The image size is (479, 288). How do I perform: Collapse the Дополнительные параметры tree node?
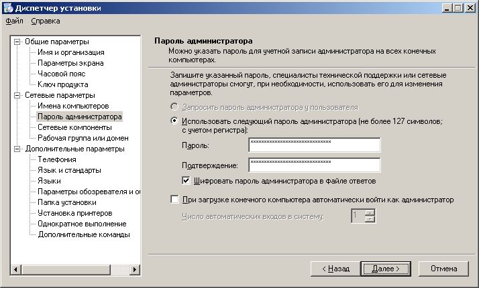pyautogui.click(x=17, y=149)
